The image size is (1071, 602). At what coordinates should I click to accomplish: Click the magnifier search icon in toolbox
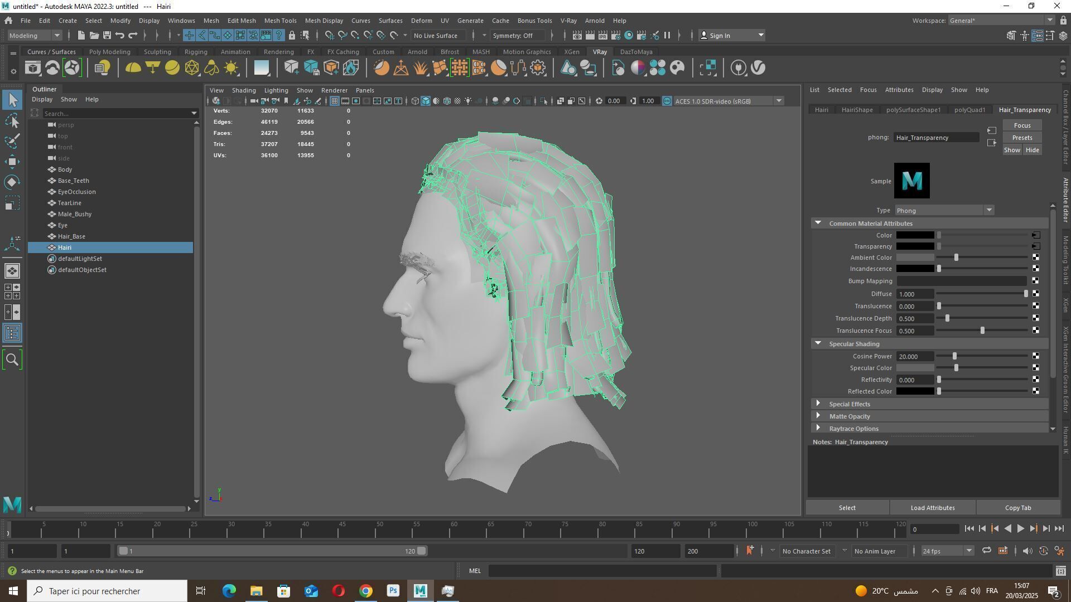click(x=12, y=360)
